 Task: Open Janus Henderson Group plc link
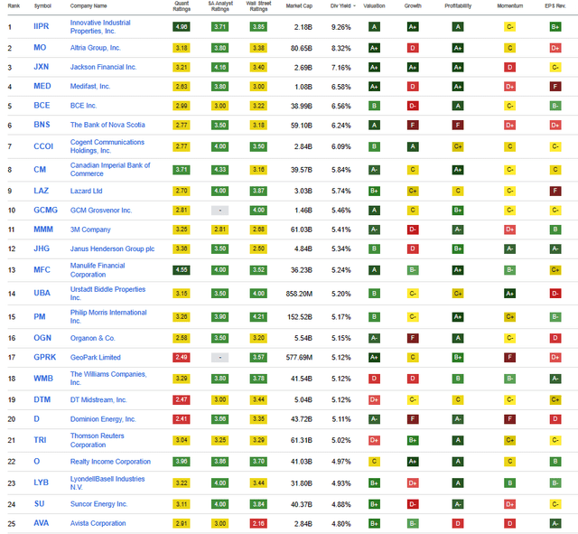coord(112,249)
